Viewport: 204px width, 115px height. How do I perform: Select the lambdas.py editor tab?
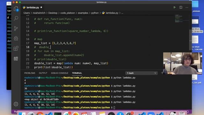coord(33,7)
